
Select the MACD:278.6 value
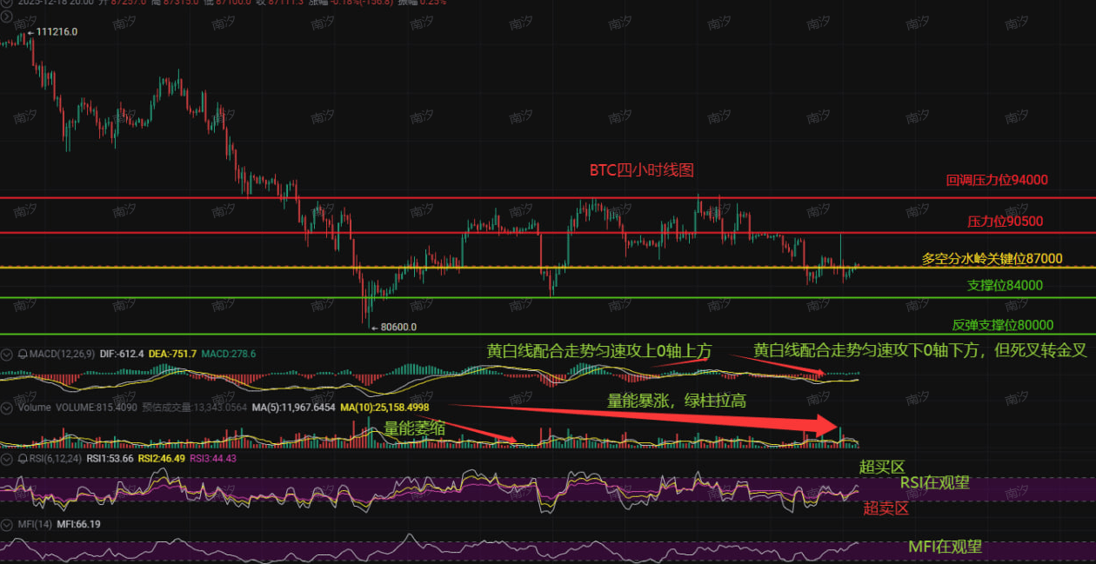point(229,354)
